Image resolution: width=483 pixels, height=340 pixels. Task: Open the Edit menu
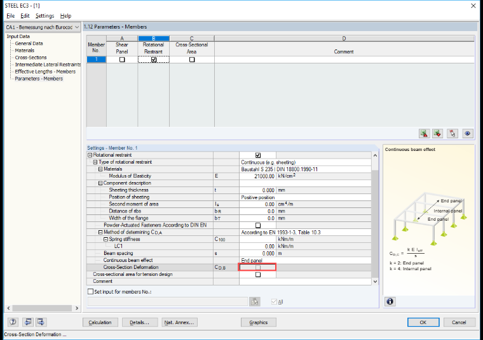coord(25,16)
